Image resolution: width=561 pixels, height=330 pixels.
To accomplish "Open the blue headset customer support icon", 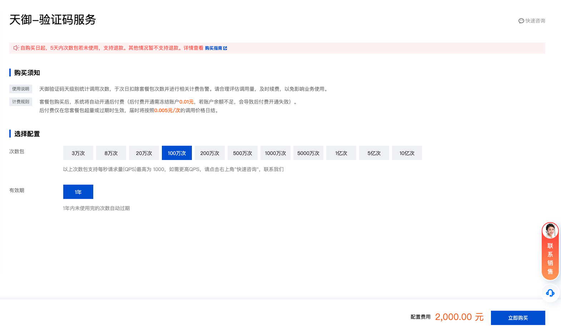I will click(x=550, y=293).
